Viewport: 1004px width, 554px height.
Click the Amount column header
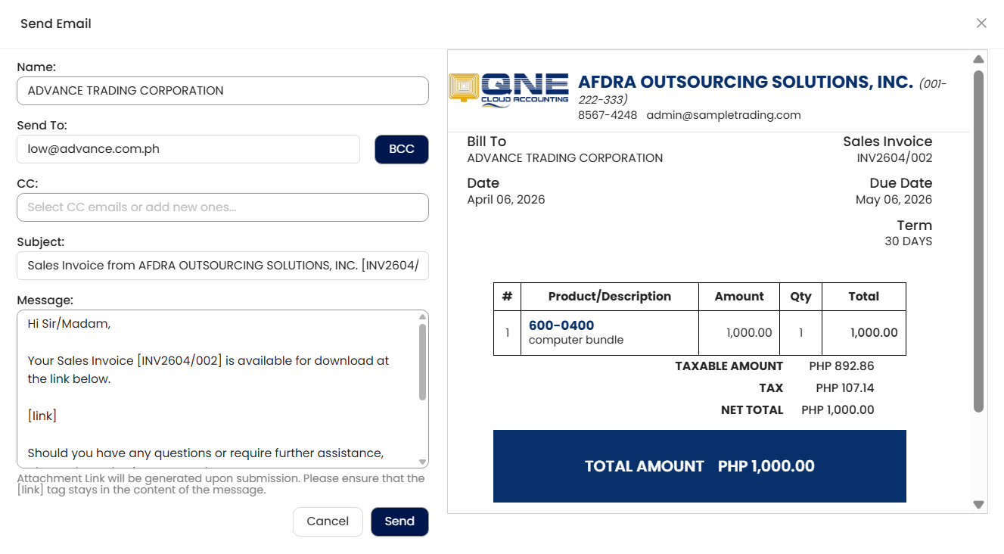739,297
